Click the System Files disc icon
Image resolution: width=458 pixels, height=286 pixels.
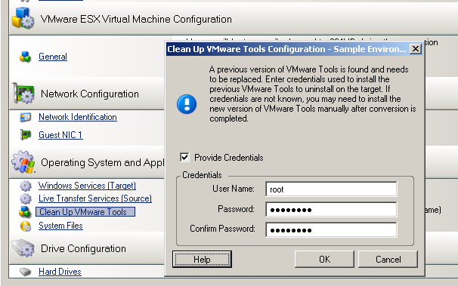(x=26, y=226)
